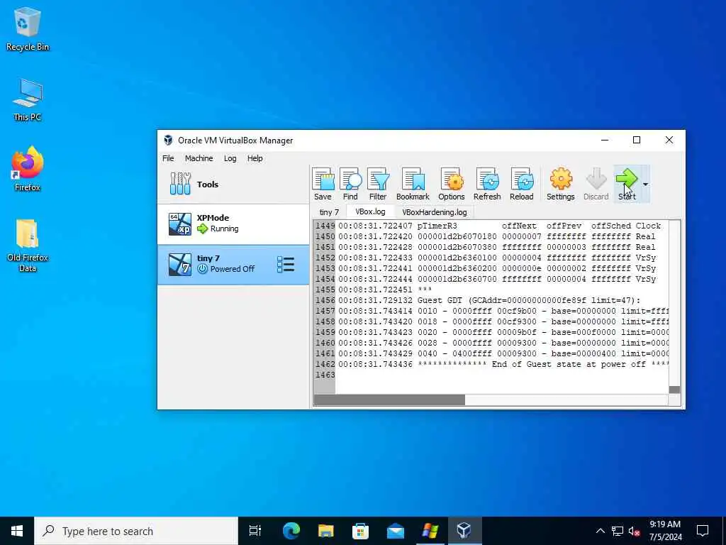
Task: Click log line 1456 Guest GDT text
Action: click(529, 300)
